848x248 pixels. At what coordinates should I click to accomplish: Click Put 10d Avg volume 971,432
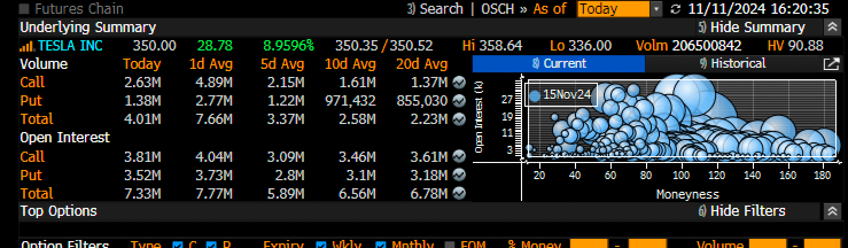[x=351, y=100]
